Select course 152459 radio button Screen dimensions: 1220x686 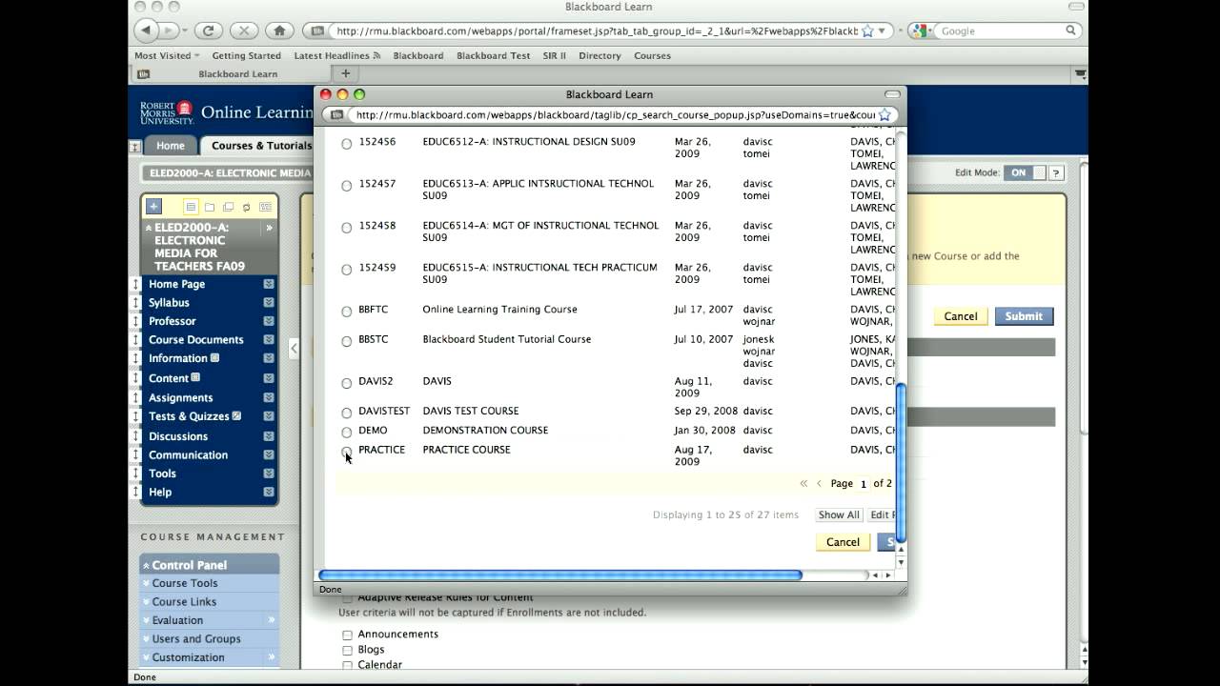click(x=347, y=270)
